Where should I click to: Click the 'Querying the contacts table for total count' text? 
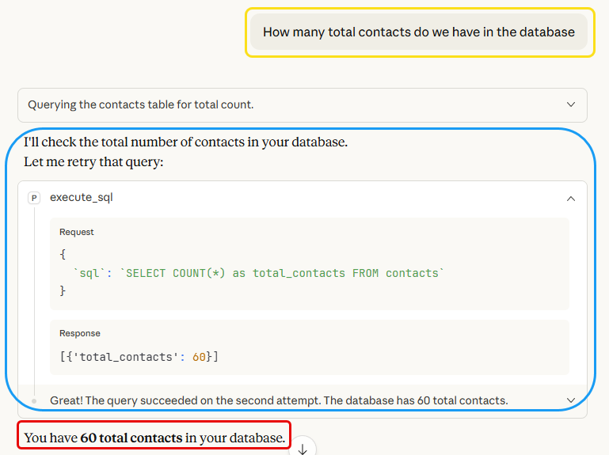point(141,104)
